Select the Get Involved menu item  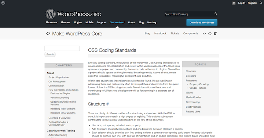coord(117,23)
